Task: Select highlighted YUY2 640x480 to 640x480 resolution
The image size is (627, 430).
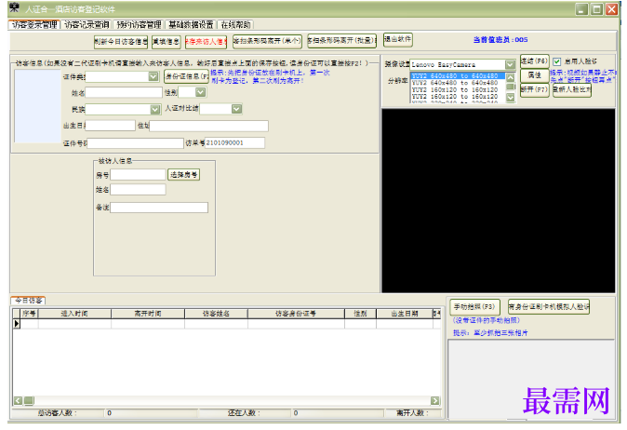Action: click(458, 75)
